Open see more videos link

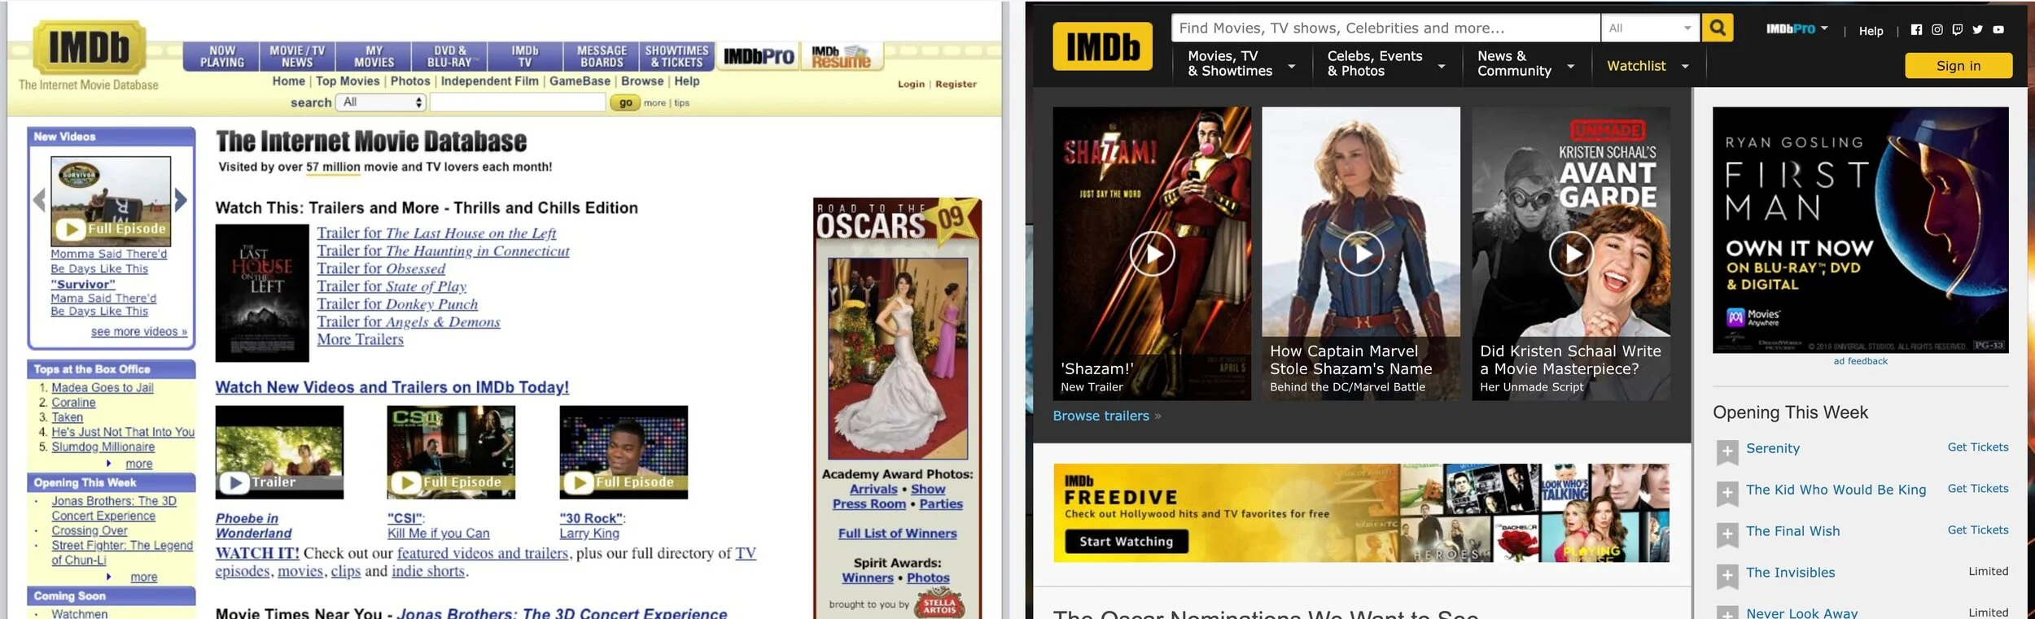[139, 332]
